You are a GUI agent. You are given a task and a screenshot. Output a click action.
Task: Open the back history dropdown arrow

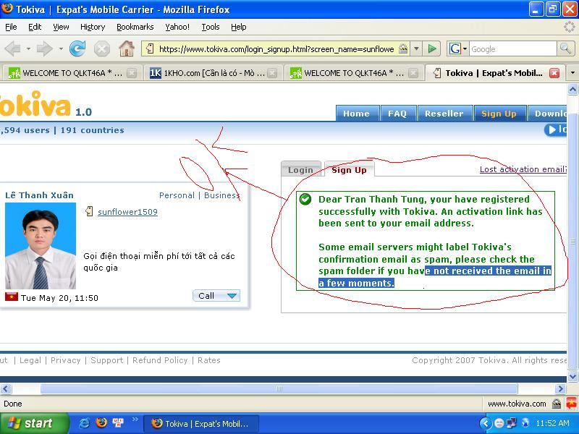coord(28,48)
